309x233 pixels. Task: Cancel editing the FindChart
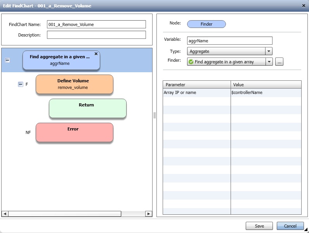290,226
